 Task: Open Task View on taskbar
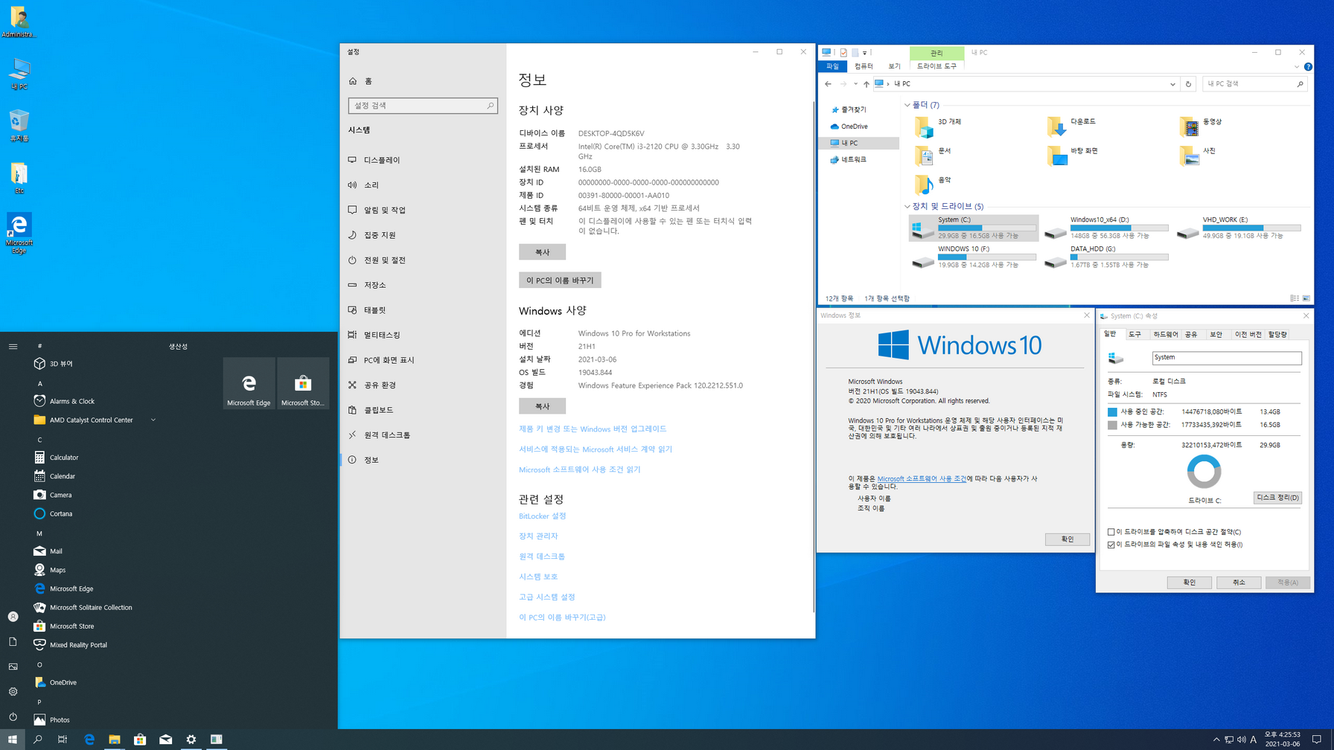(63, 740)
